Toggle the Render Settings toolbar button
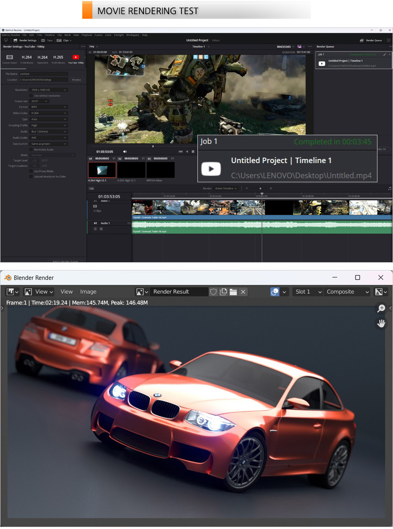The image size is (393, 529). pos(25,41)
